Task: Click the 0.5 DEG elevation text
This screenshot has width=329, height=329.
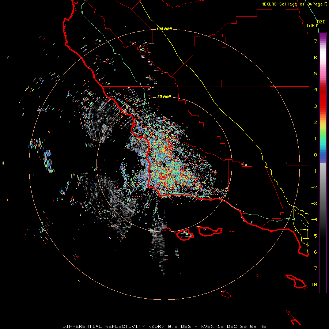Action: pyautogui.click(x=179, y=326)
